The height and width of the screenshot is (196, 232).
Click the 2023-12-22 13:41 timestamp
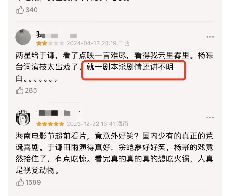pos(91,124)
